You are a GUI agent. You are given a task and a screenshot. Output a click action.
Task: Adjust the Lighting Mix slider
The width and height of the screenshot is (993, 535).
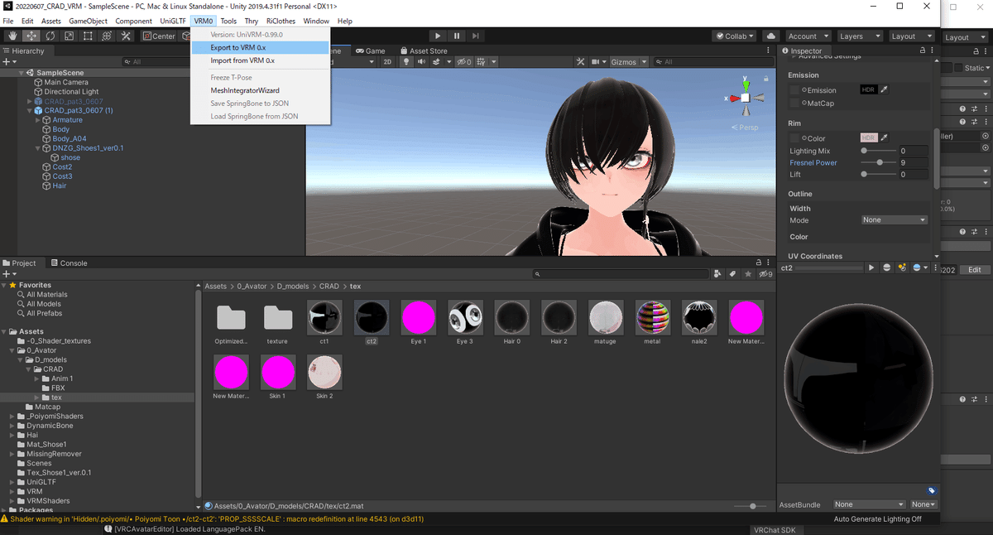coord(878,151)
